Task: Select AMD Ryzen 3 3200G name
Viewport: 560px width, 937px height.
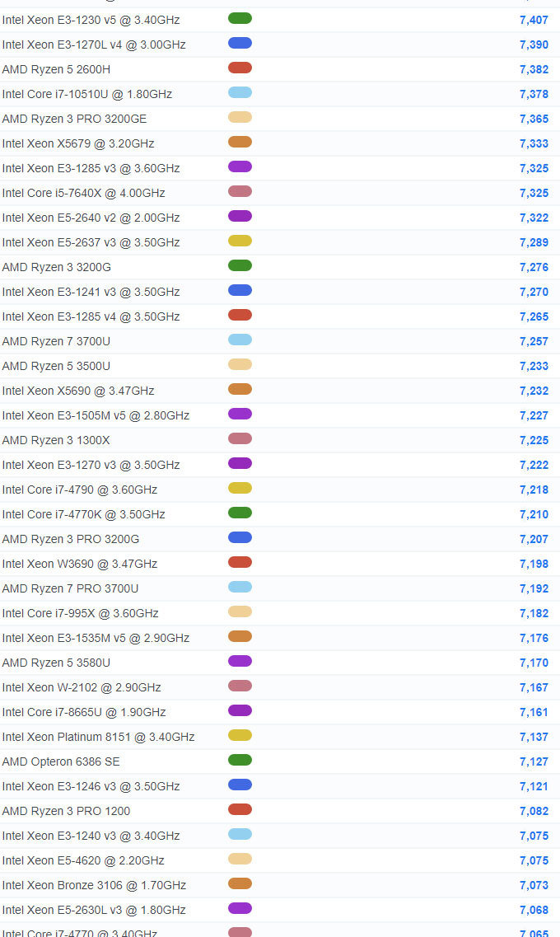Action: pyautogui.click(x=56, y=267)
